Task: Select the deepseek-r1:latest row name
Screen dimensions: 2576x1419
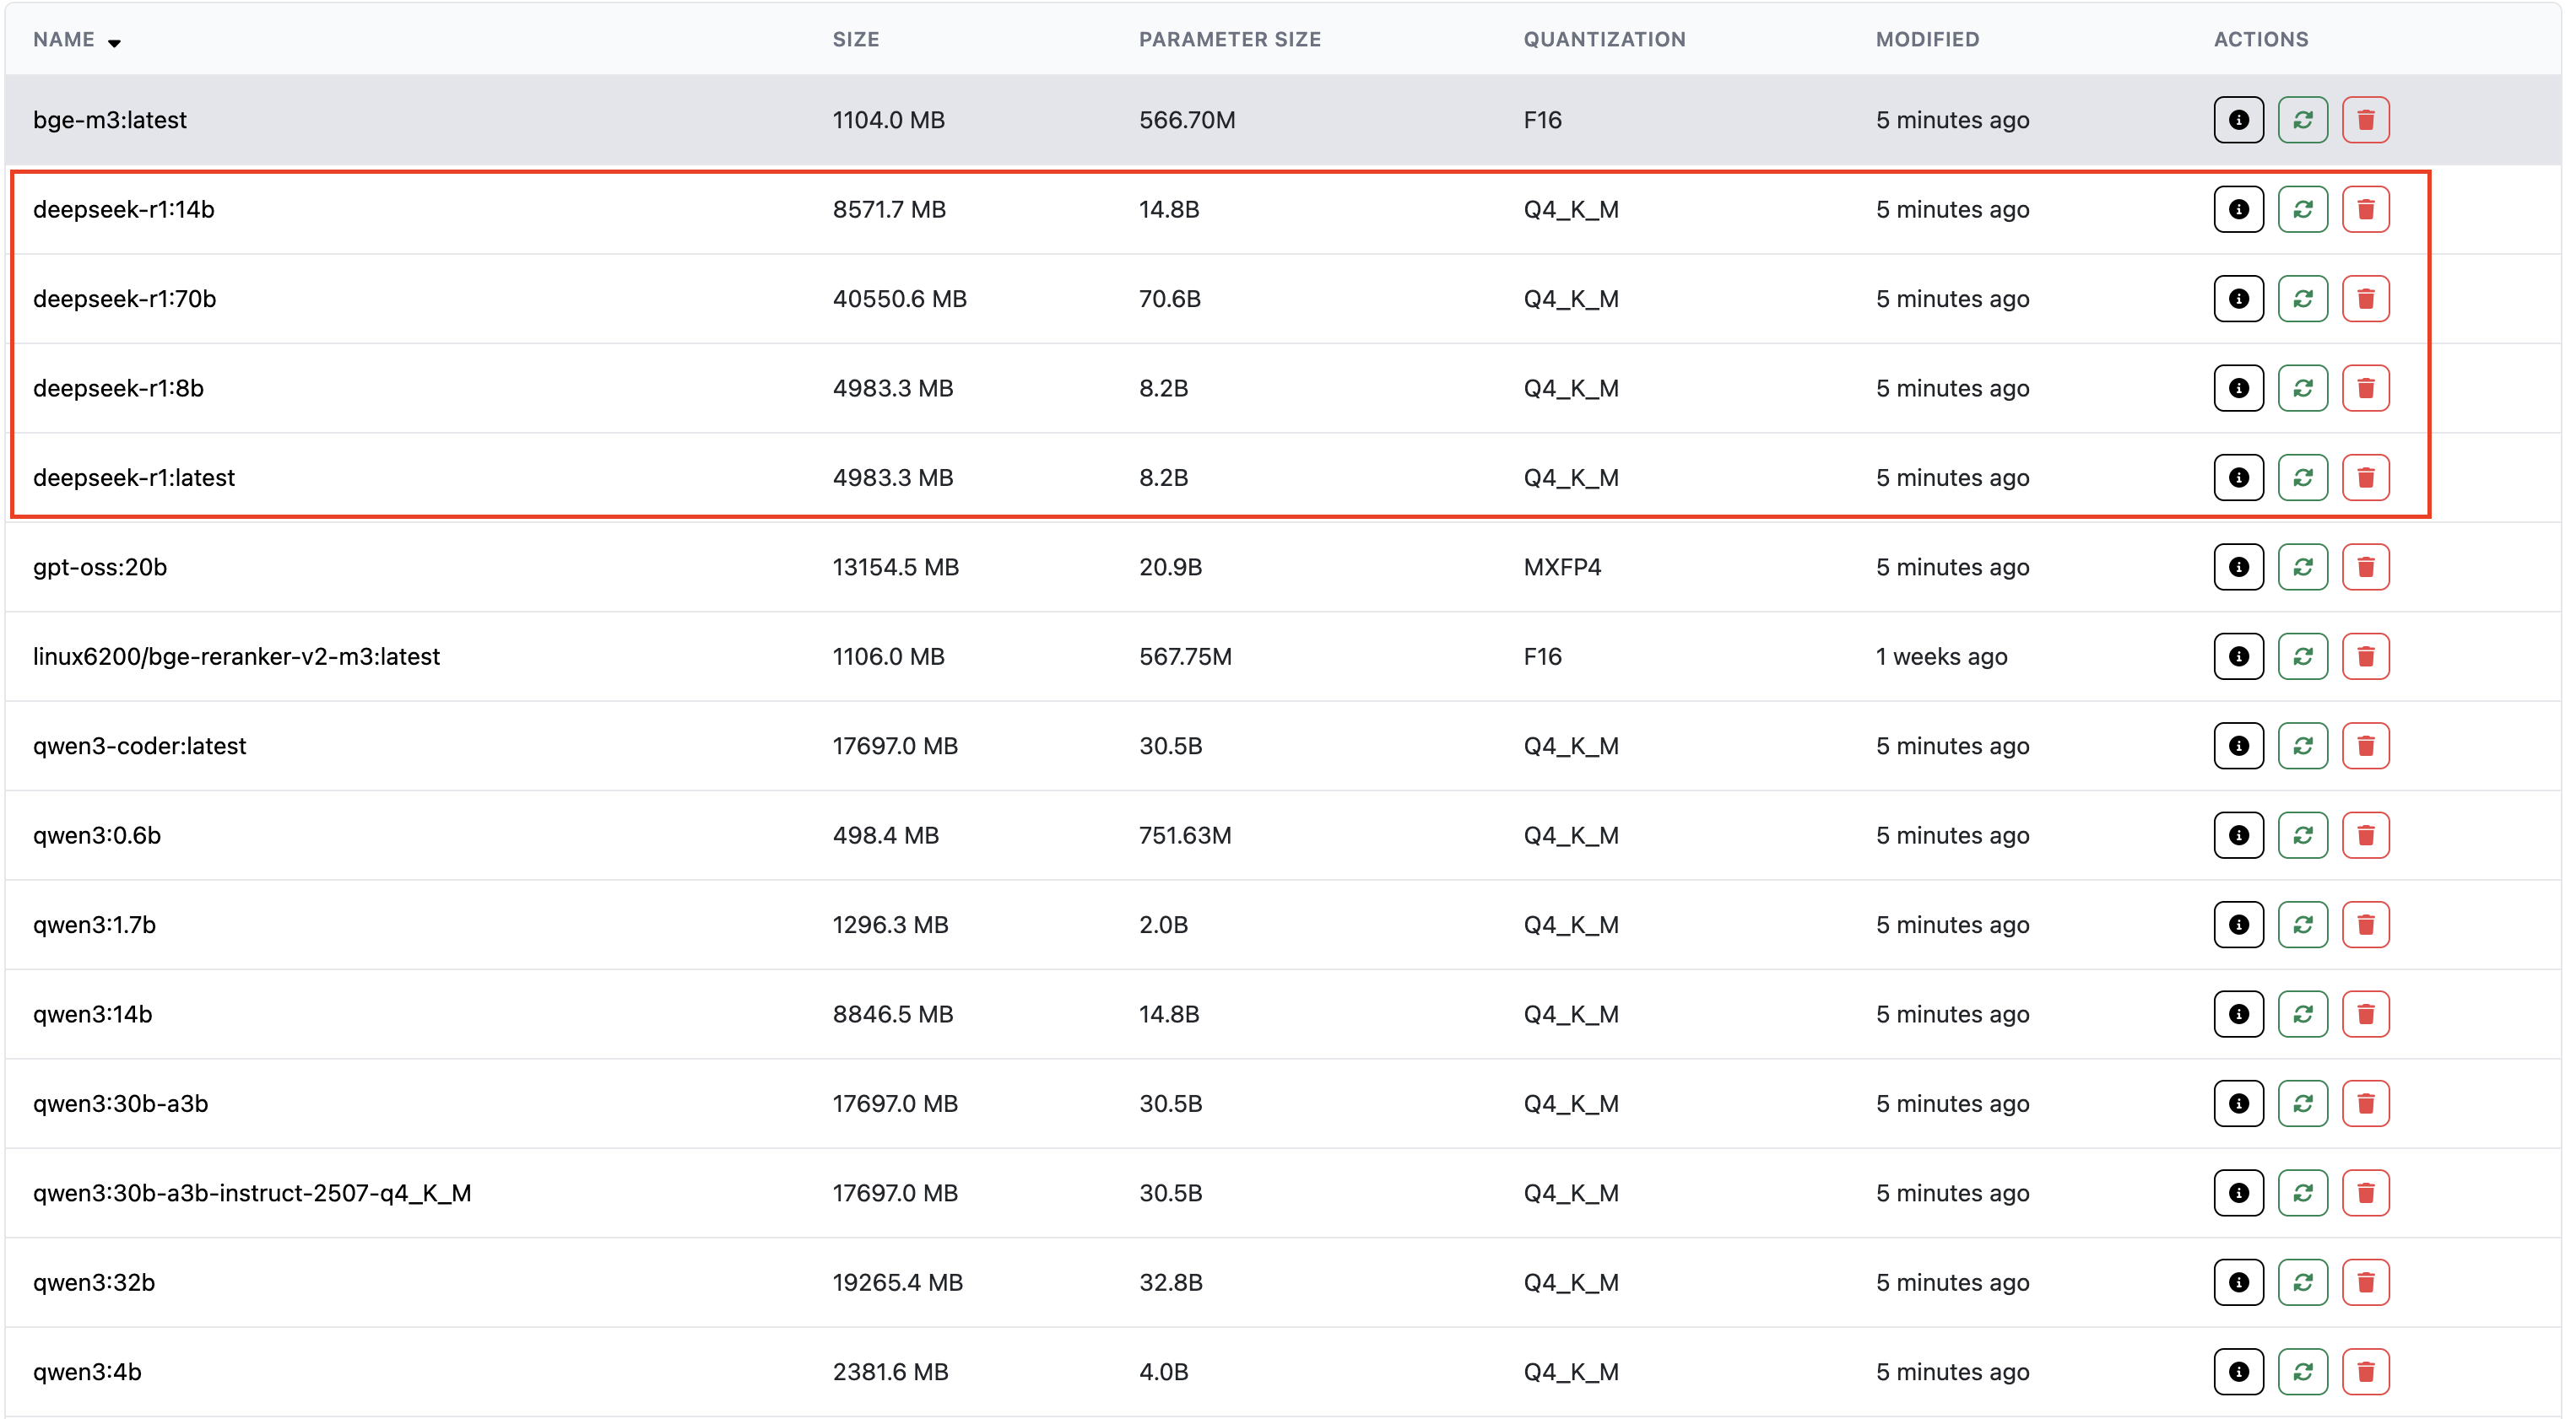Action: point(134,477)
